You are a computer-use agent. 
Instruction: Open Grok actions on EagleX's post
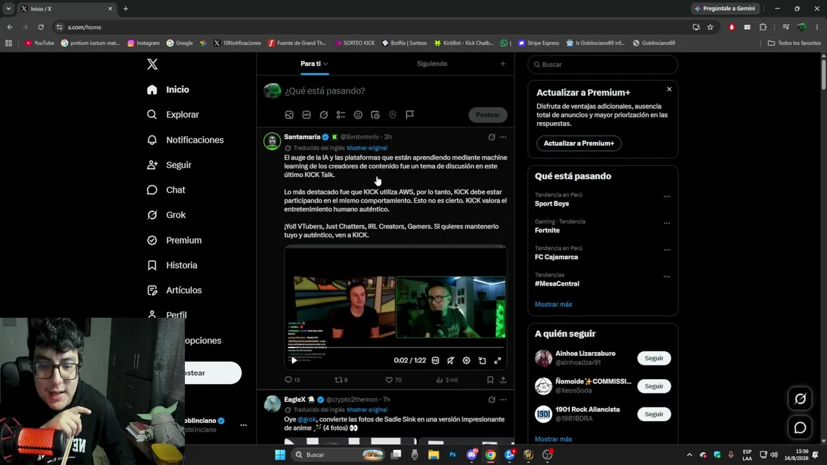(x=492, y=400)
